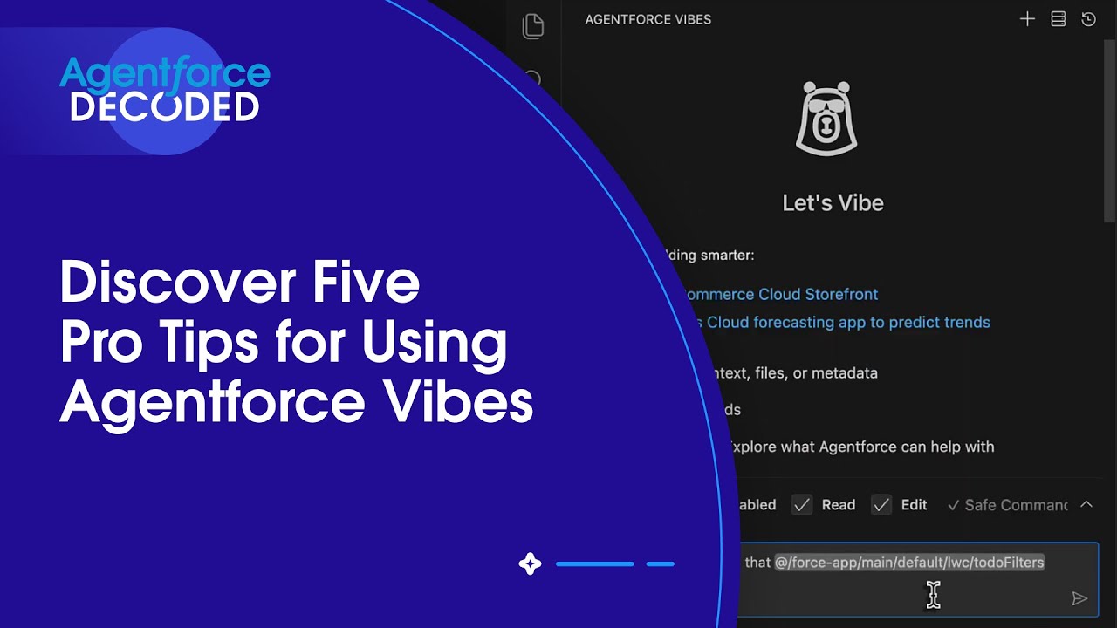Click 'Explore what Agentforce can help with'
The height and width of the screenshot is (628, 1117).
860,447
